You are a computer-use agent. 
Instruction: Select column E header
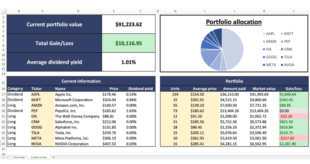pyautogui.click(x=114, y=11)
